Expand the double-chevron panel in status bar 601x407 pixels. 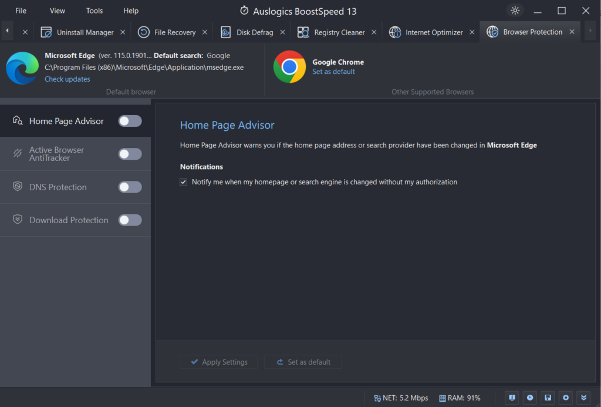(583, 398)
